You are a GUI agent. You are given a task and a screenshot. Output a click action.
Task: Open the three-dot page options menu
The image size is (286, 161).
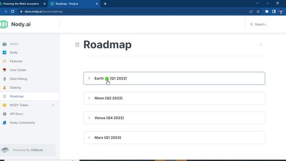click(x=261, y=44)
